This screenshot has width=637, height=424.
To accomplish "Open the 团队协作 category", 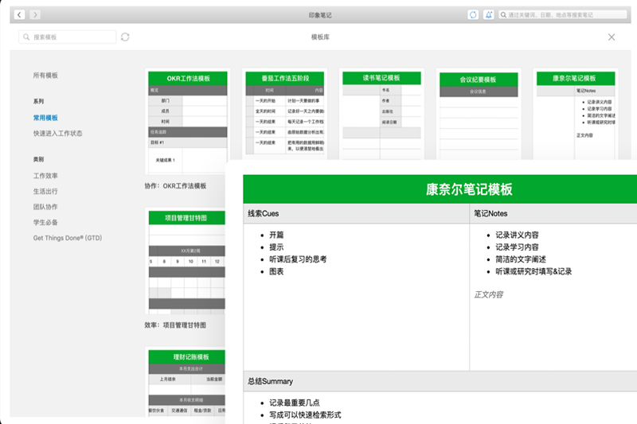I will 45,207.
